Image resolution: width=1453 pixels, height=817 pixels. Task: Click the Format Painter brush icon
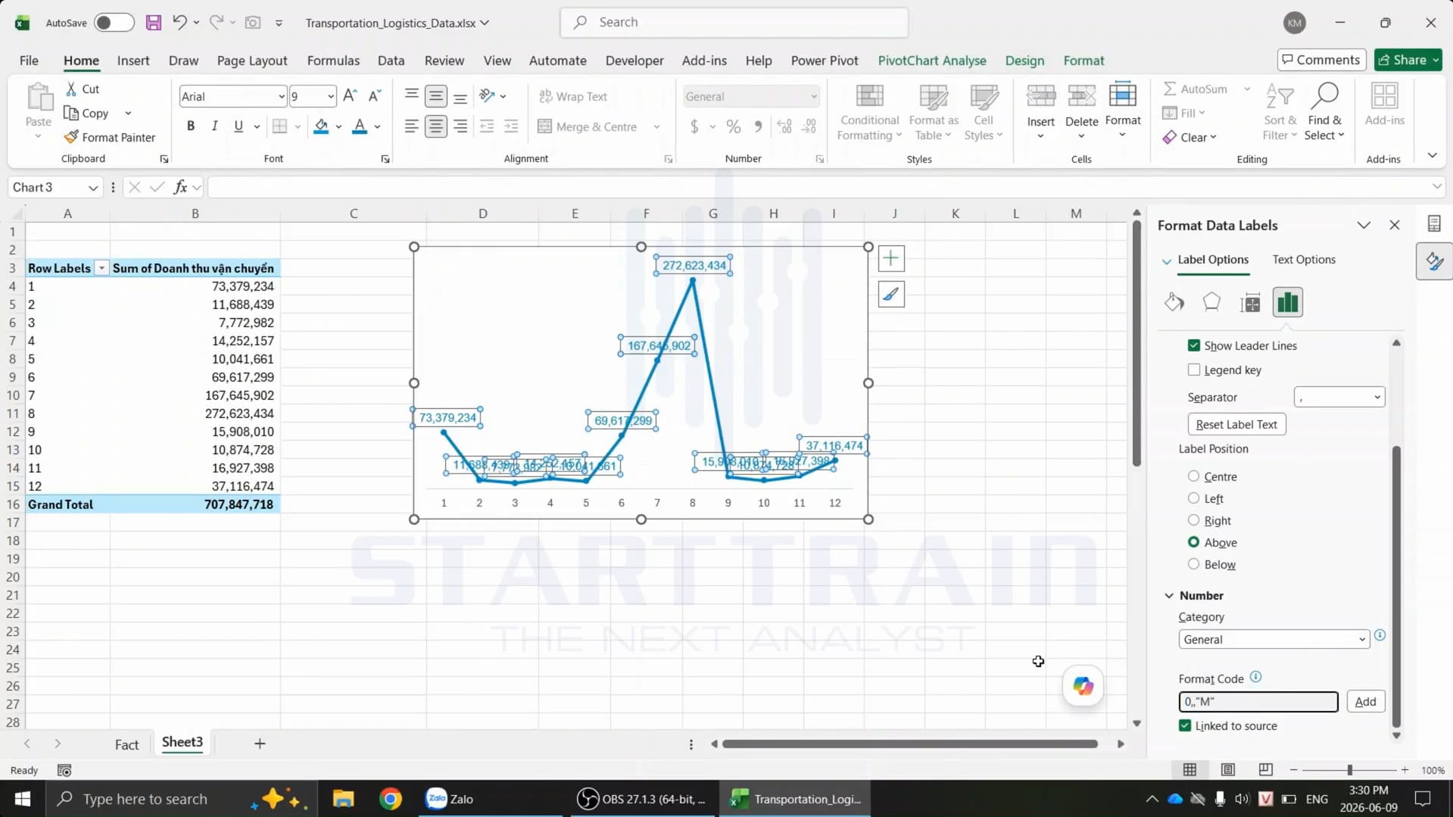click(71, 137)
